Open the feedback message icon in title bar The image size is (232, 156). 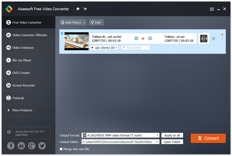click(x=212, y=9)
